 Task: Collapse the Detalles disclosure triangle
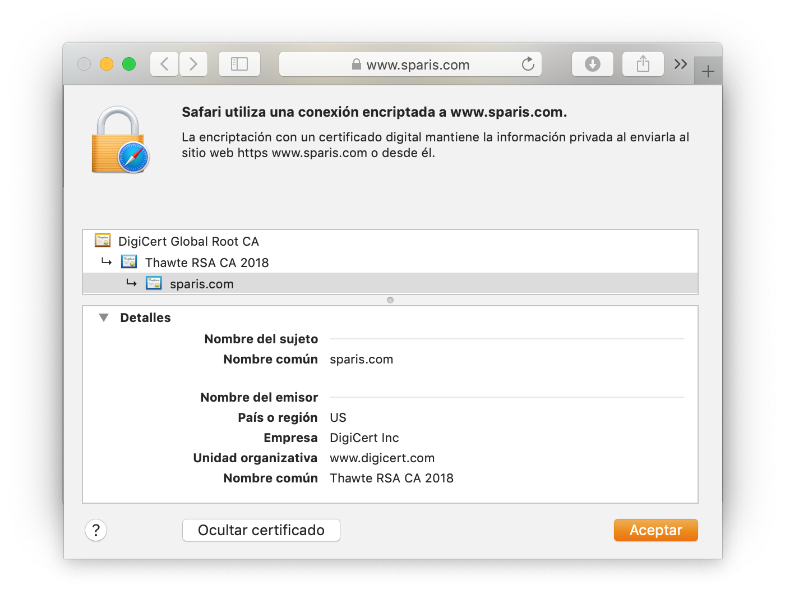(104, 317)
